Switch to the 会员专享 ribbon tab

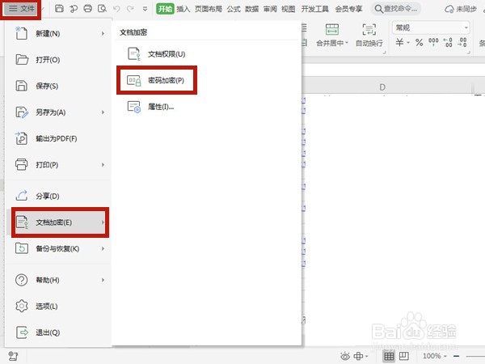click(348, 9)
